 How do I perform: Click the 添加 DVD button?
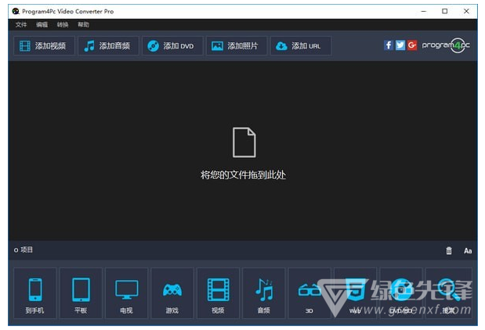pyautogui.click(x=172, y=46)
